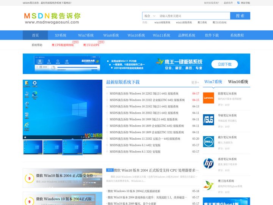The image size is (273, 205).
Task: Switch to the Win7系统 sidebar tab
Action: (x=213, y=82)
